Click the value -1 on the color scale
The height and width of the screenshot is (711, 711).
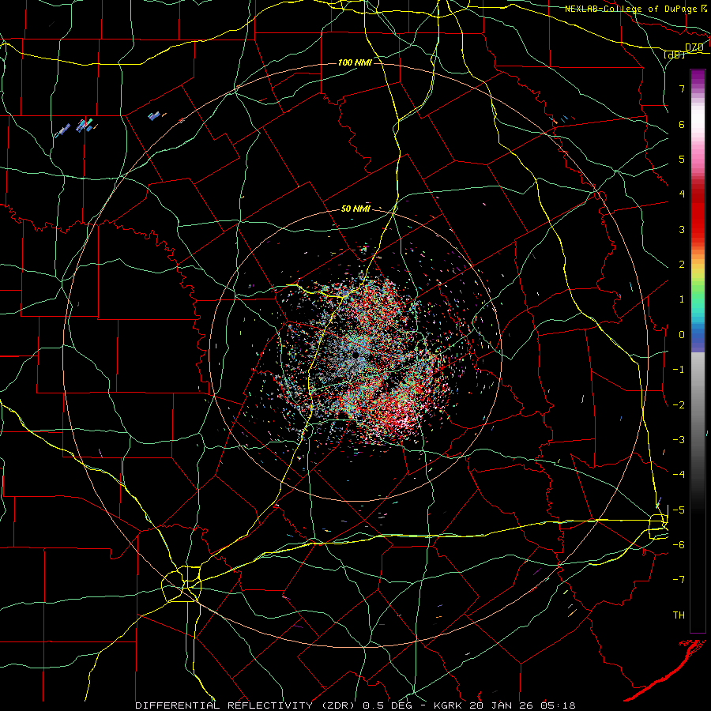click(x=679, y=370)
